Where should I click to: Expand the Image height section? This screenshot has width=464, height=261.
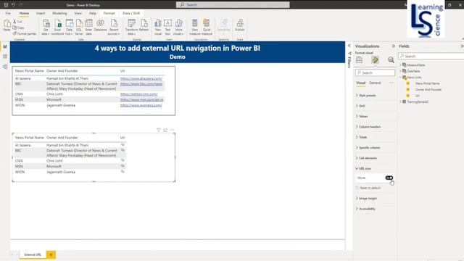[366, 198]
